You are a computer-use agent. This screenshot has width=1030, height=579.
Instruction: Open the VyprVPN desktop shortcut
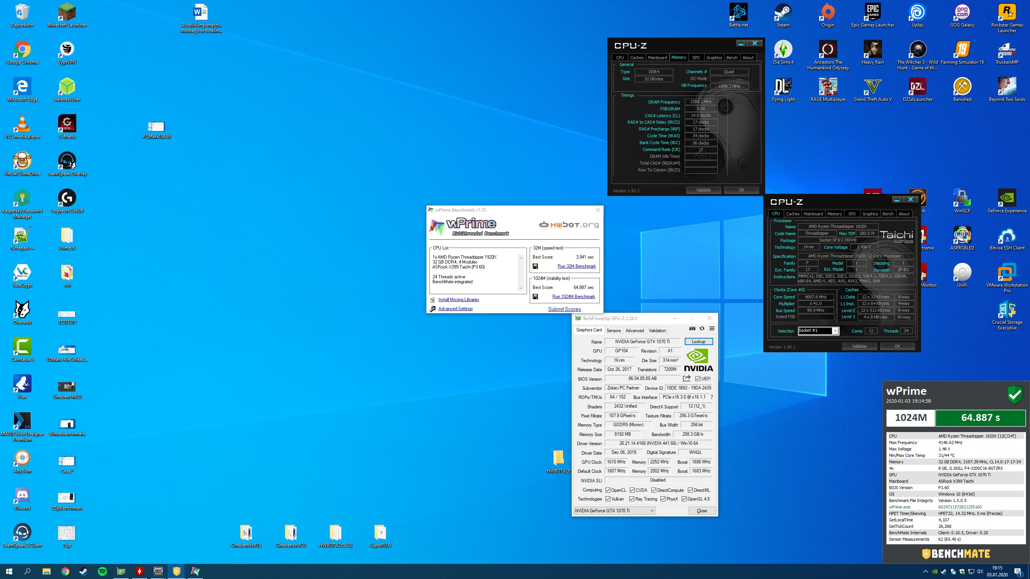tap(67, 53)
